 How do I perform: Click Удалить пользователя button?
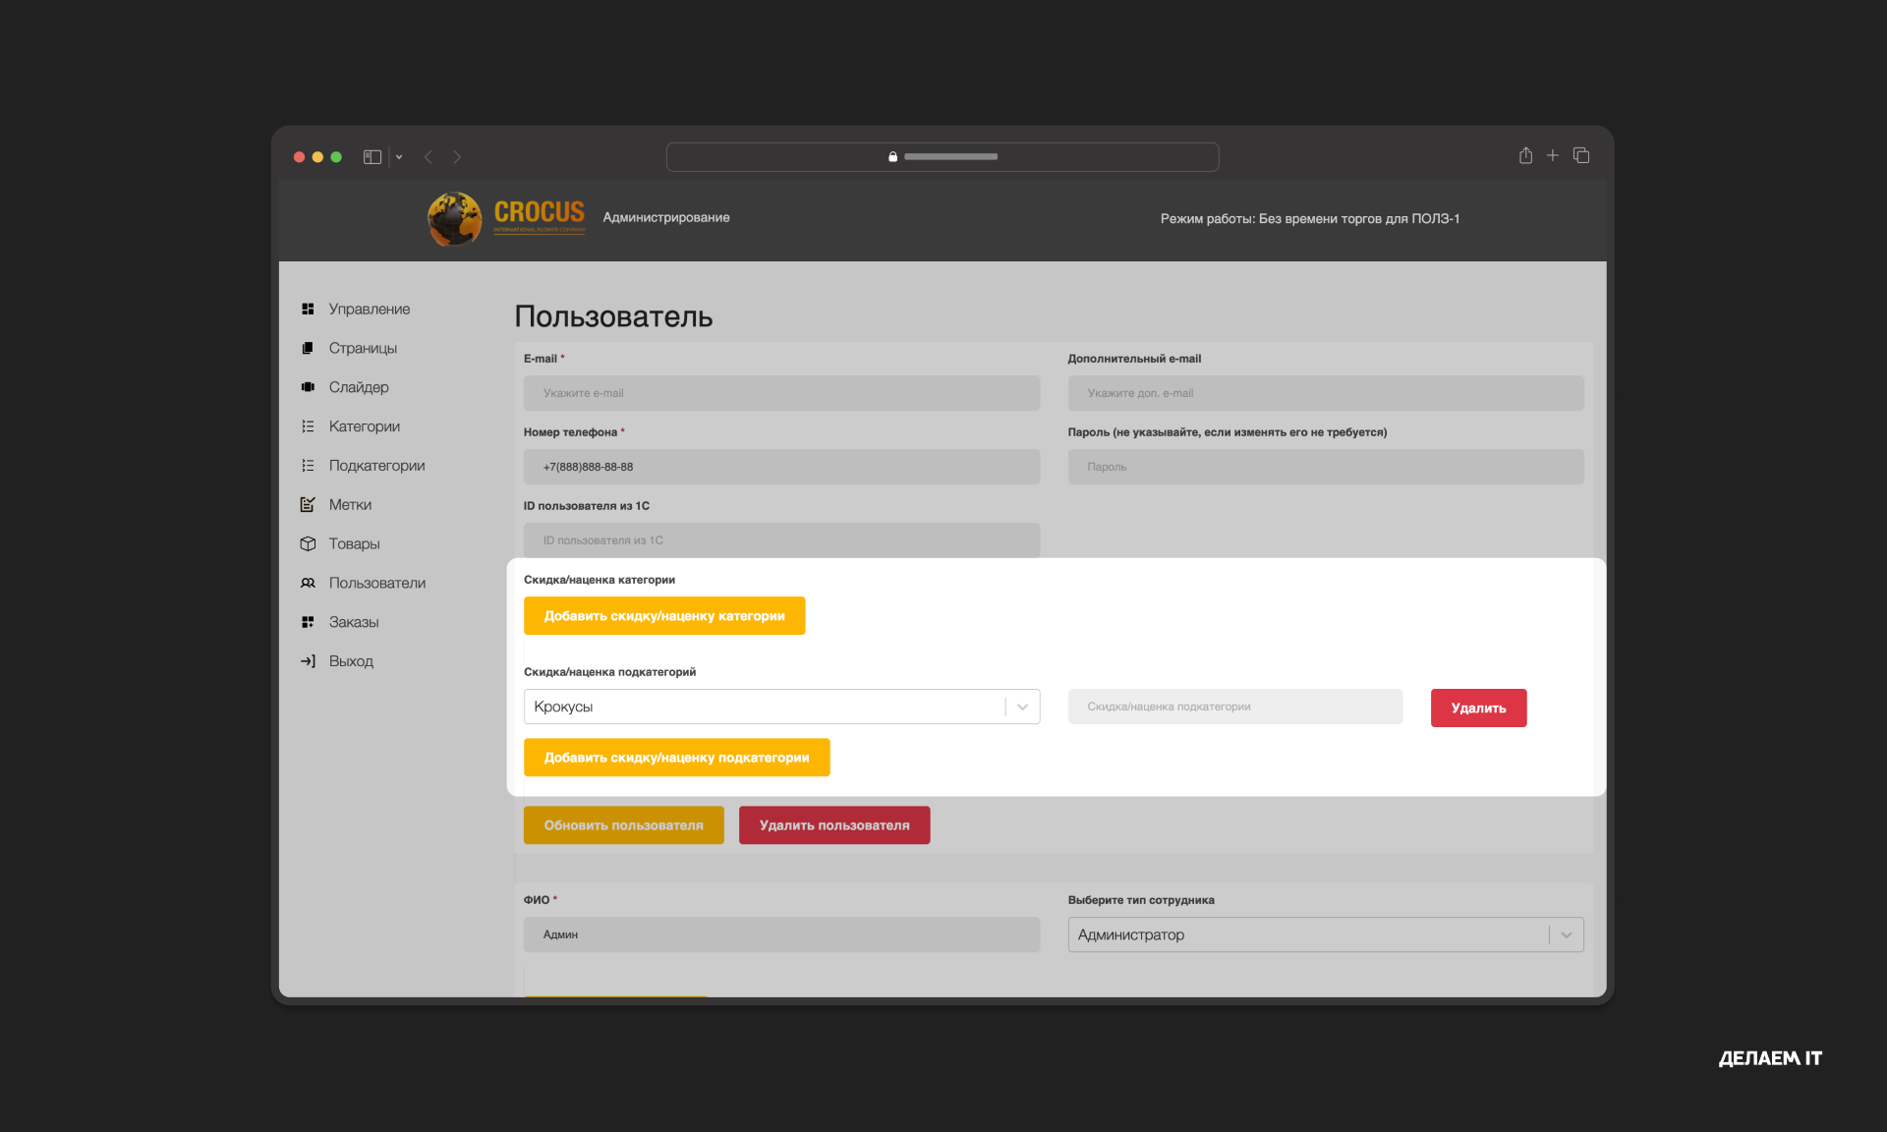coord(834,825)
